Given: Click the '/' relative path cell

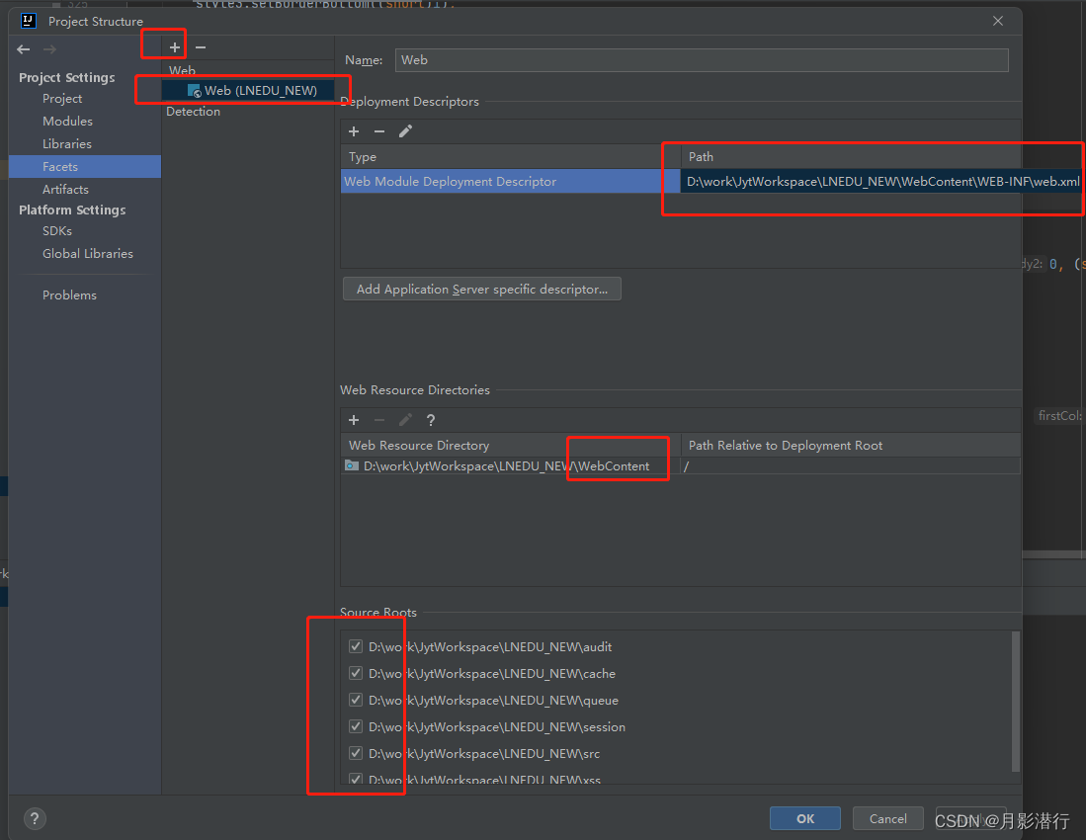Looking at the screenshot, I should [x=851, y=466].
